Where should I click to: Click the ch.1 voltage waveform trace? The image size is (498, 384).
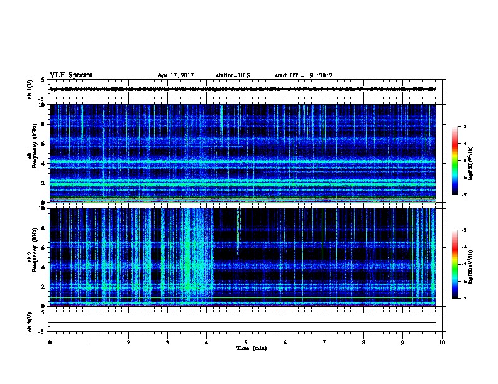[243, 89]
